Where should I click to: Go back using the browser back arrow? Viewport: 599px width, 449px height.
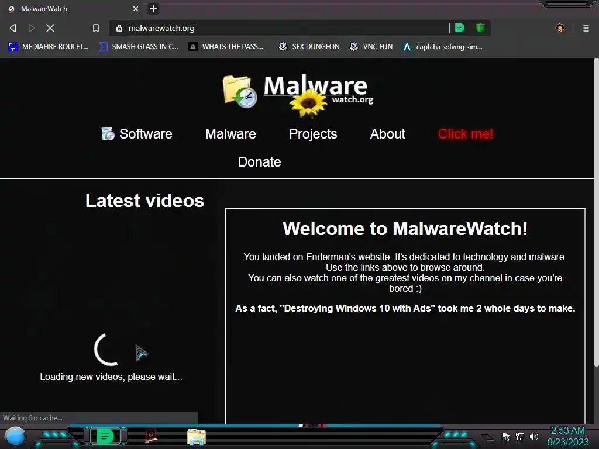[13, 28]
